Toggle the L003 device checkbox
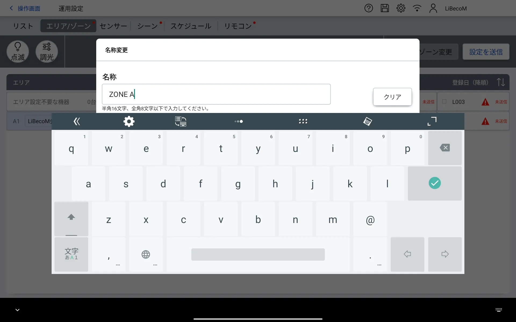 [x=444, y=102]
